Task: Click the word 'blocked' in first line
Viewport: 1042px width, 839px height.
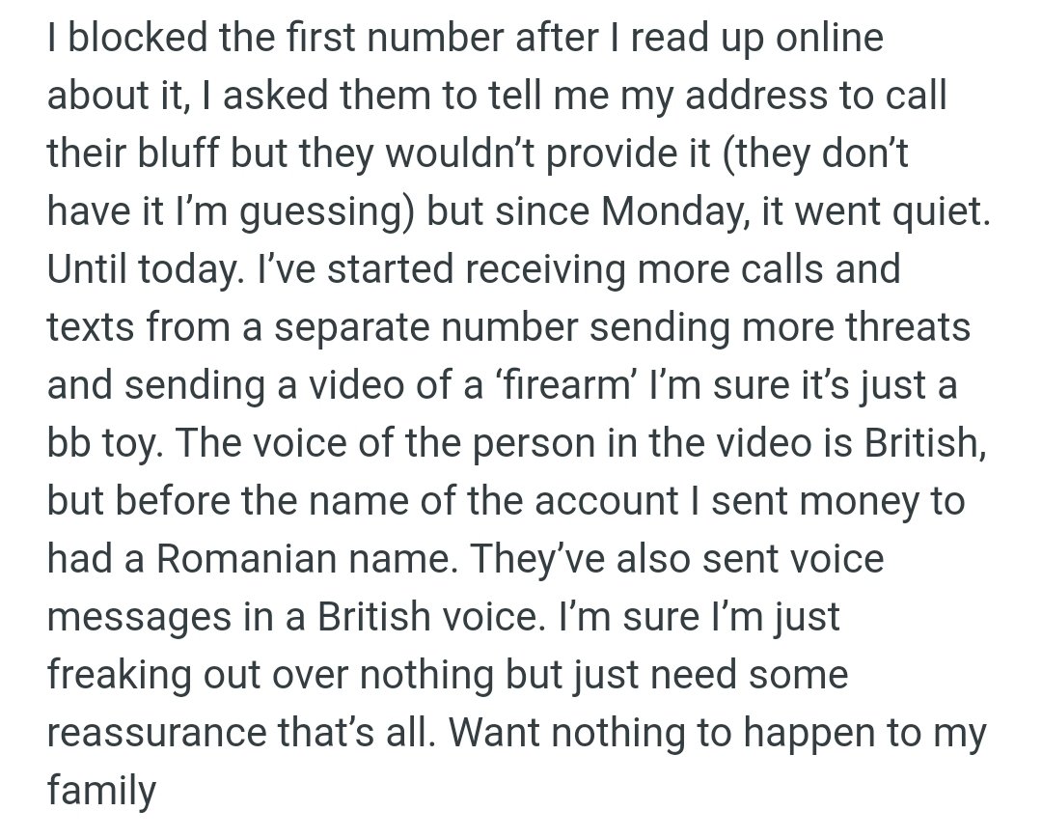Action: (126, 38)
